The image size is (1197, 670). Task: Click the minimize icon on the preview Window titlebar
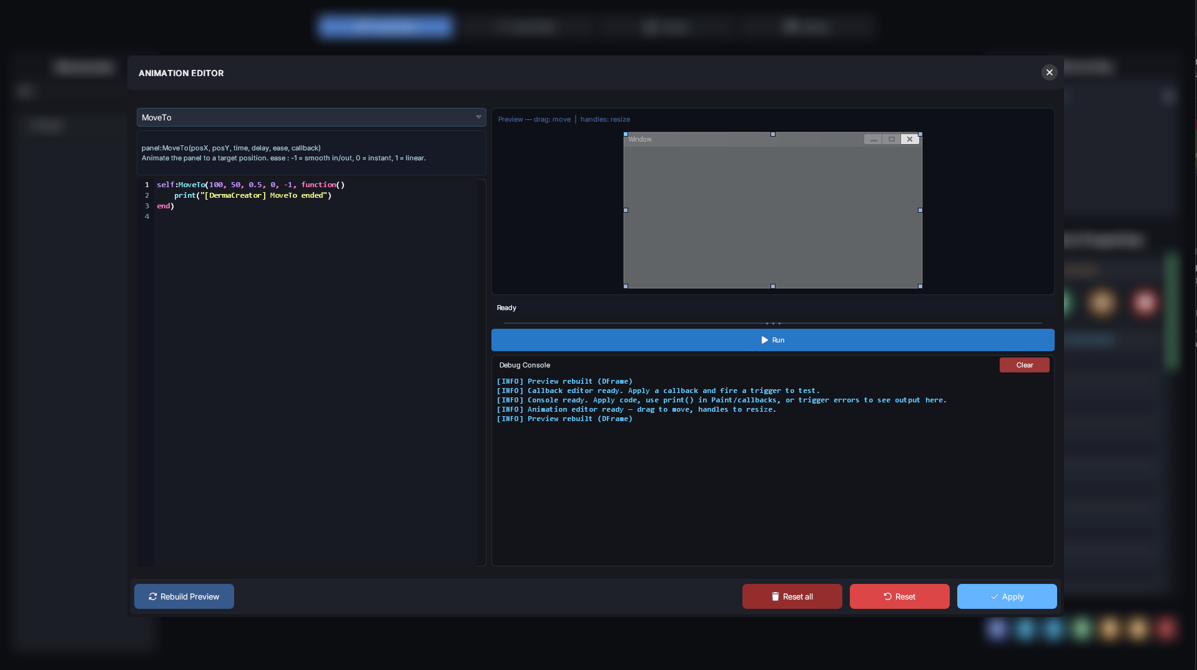(x=872, y=139)
